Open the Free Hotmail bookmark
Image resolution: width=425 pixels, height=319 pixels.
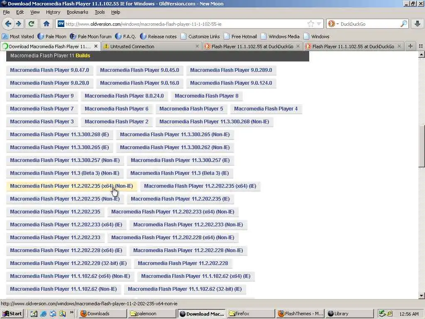240,37
